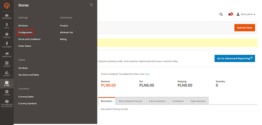Switch to the Customers tab
Viewport: 262px width, 125px height.
pyautogui.click(x=178, y=101)
